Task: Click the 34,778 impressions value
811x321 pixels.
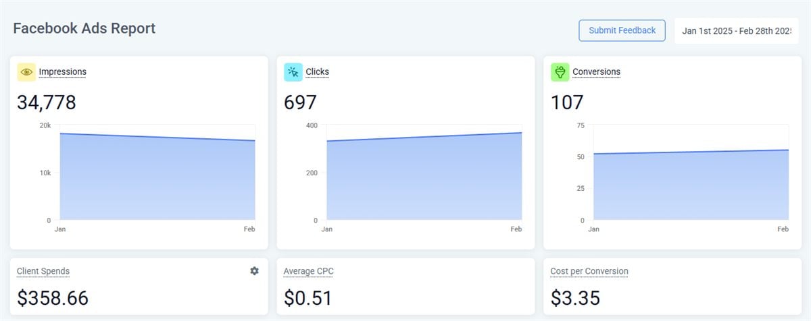Action: (x=47, y=103)
